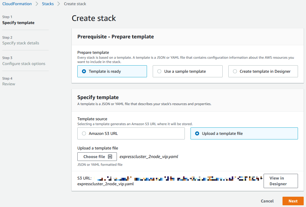The image size is (306, 207).
Task: Open CloudFormation from the breadcrumb
Action: (x=17, y=4)
